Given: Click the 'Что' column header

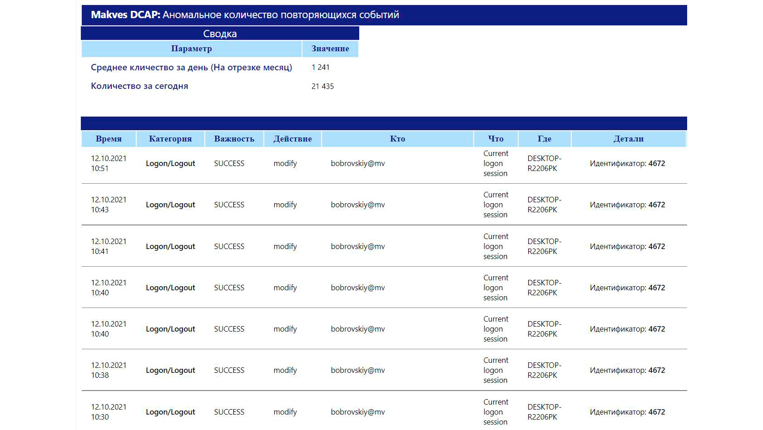Looking at the screenshot, I should (x=496, y=139).
